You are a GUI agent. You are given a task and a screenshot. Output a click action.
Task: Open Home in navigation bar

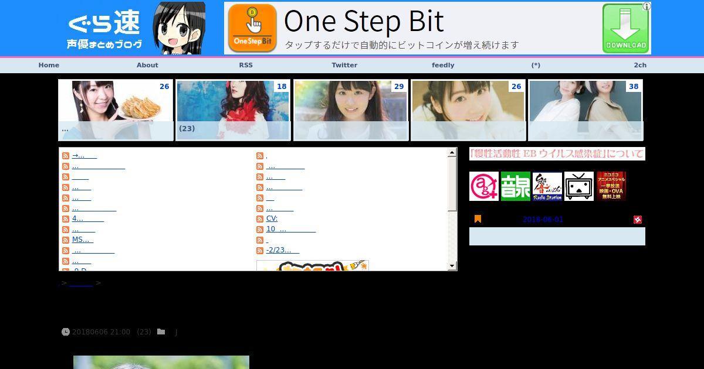click(49, 65)
